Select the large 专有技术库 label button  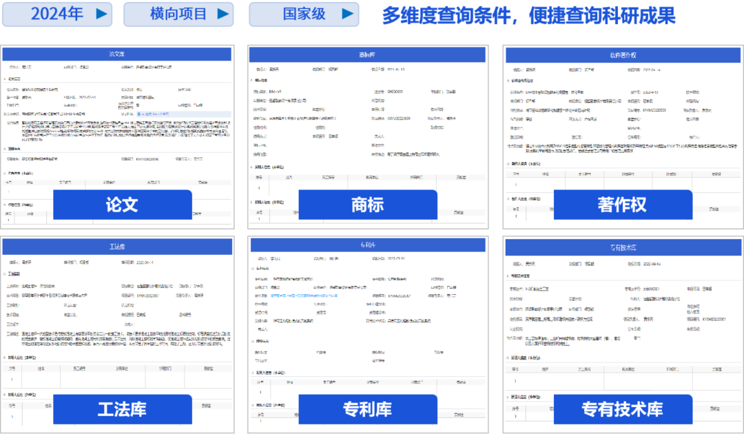click(622, 409)
